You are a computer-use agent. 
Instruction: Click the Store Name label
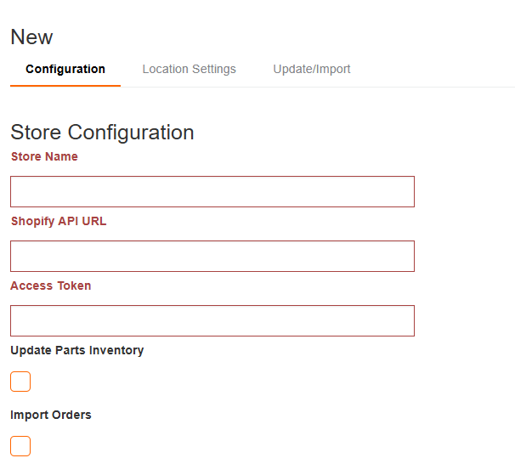[44, 156]
